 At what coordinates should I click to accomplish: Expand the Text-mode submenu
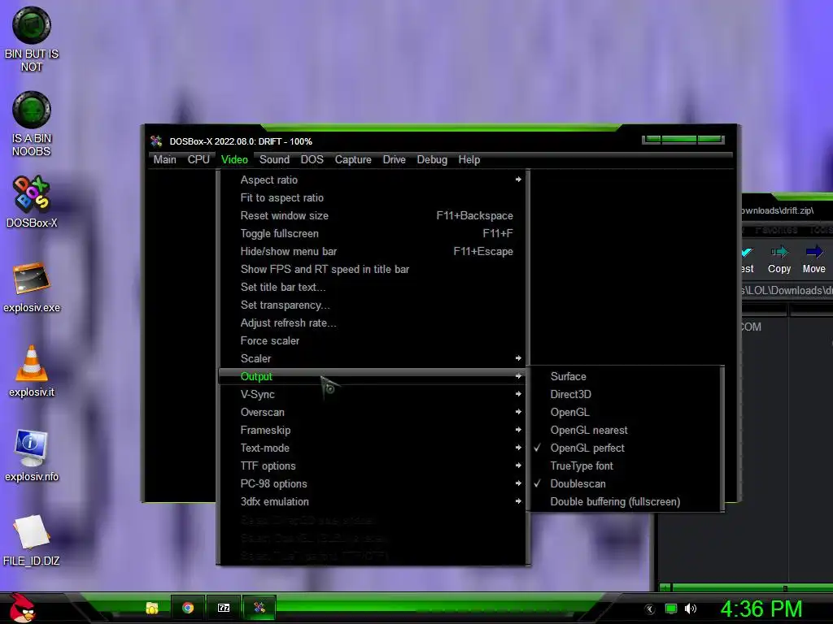[x=373, y=448]
